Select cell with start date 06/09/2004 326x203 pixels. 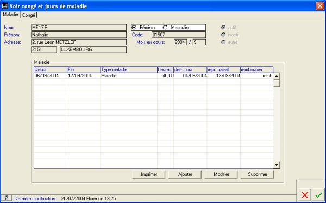(51, 76)
